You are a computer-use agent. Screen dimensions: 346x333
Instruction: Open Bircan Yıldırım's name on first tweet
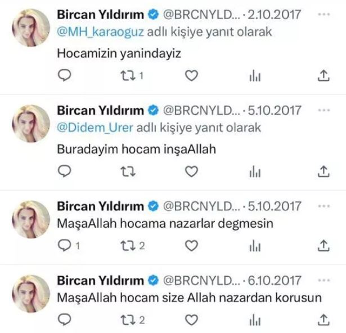coord(100,15)
